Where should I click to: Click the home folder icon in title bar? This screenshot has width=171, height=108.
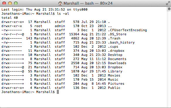(60, 3)
